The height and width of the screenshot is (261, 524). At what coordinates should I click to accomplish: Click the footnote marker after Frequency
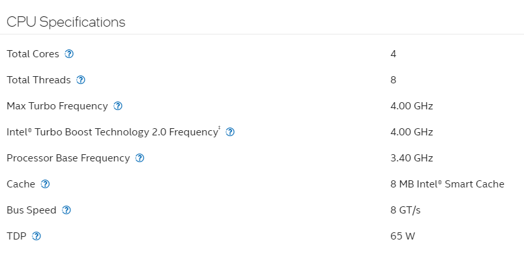click(220, 128)
